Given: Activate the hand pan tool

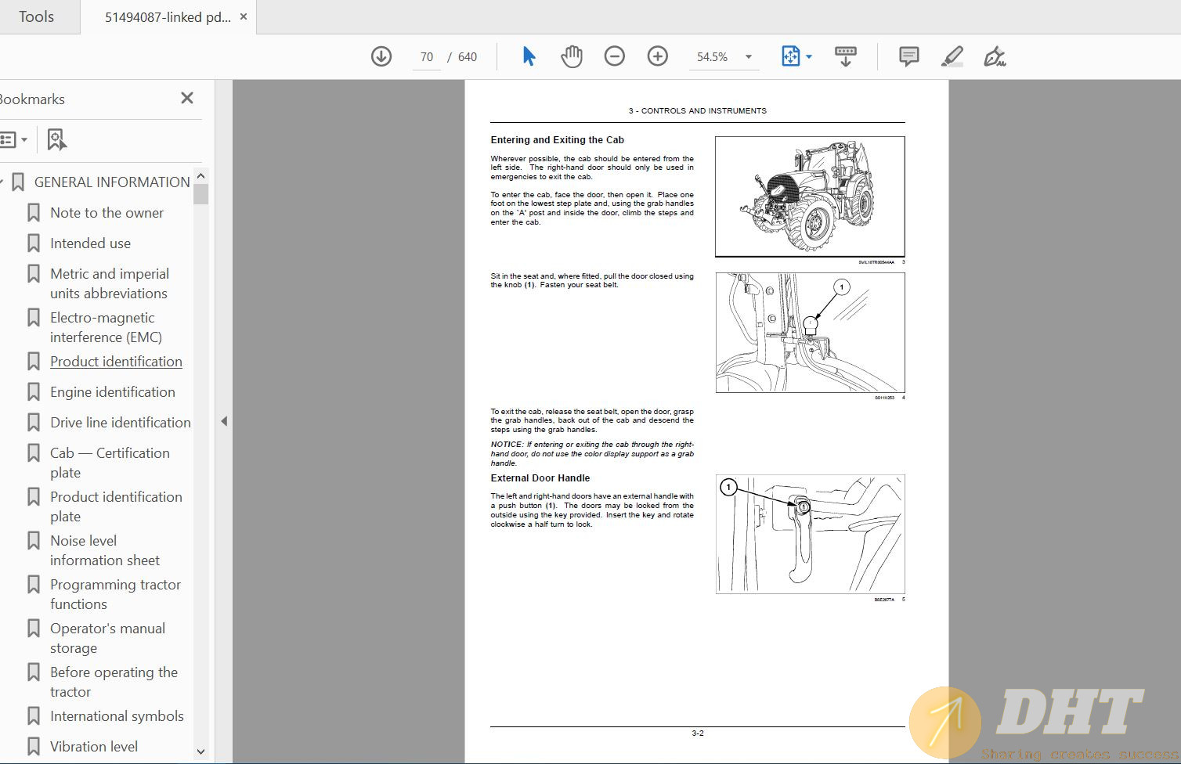Looking at the screenshot, I should (x=572, y=56).
